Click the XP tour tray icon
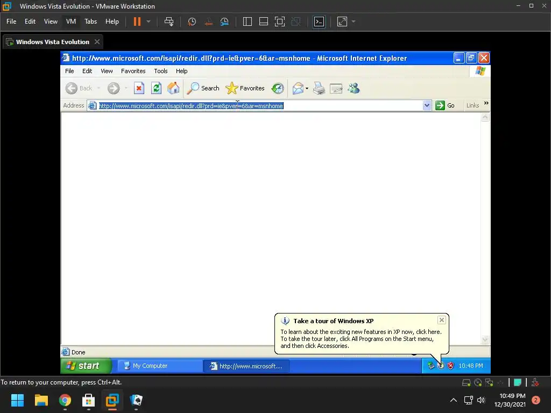The width and height of the screenshot is (551, 413). tap(441, 366)
